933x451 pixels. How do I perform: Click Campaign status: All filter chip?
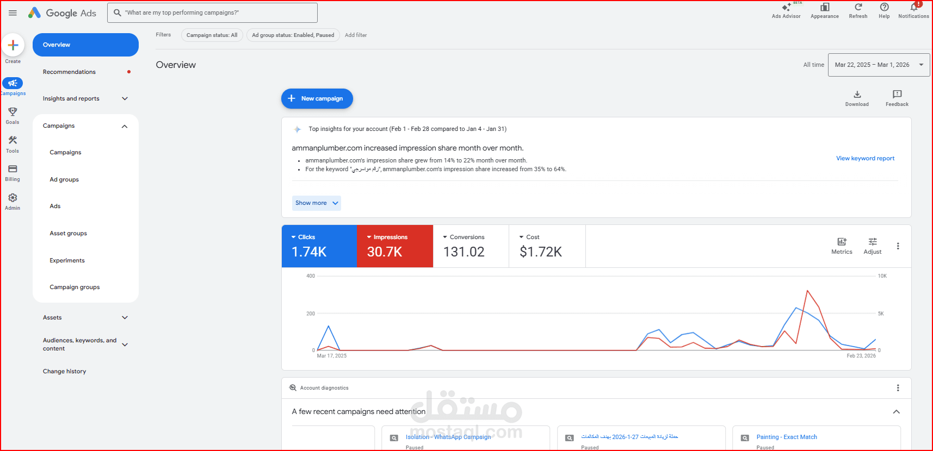(212, 35)
